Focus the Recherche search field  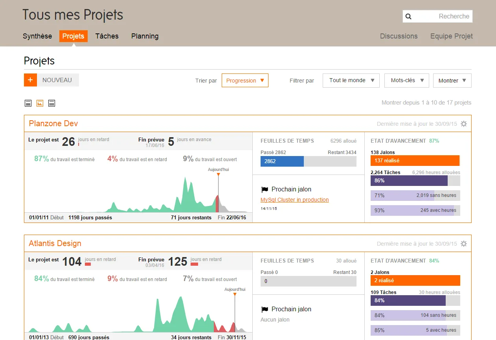coord(437,17)
